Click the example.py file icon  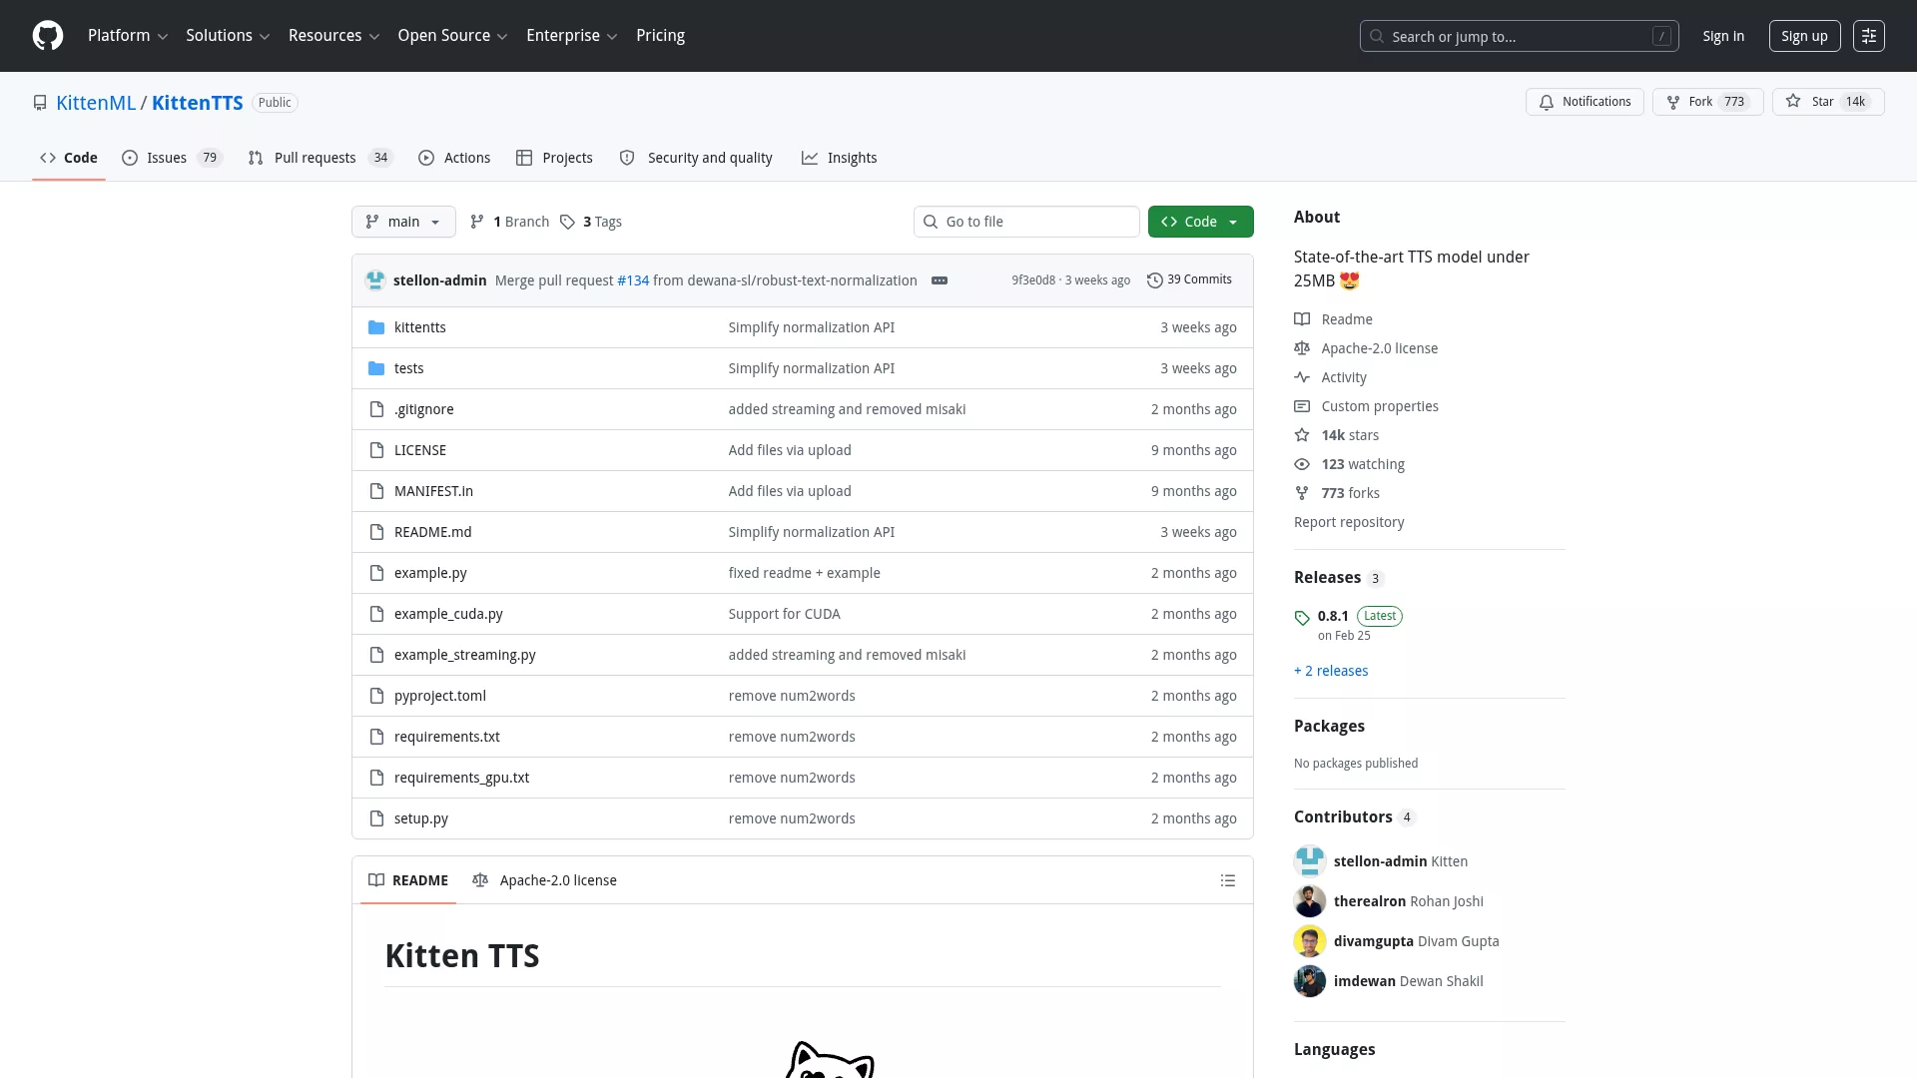[x=376, y=573]
